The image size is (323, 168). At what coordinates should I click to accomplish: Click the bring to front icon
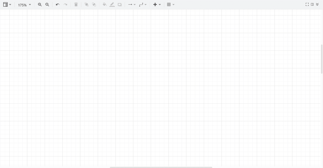[86, 5]
